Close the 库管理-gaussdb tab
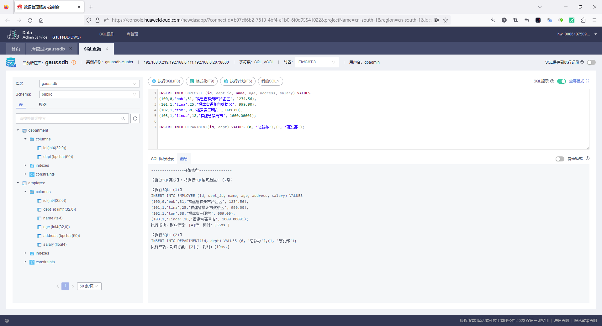The image size is (602, 326). 71,49
